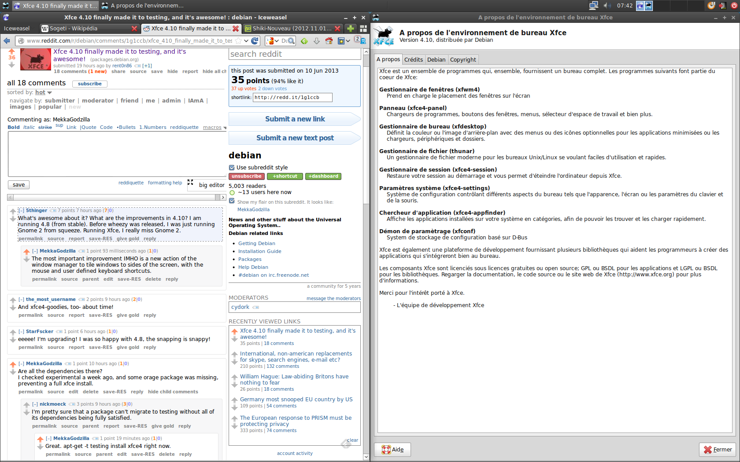
Task: Click the redd.it shortlink field
Action: tap(292, 97)
